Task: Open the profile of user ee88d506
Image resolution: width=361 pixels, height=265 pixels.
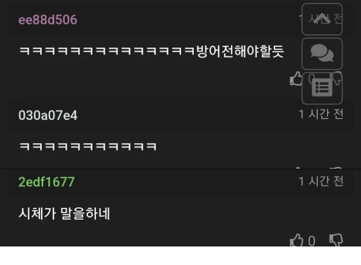Action: pos(48,20)
